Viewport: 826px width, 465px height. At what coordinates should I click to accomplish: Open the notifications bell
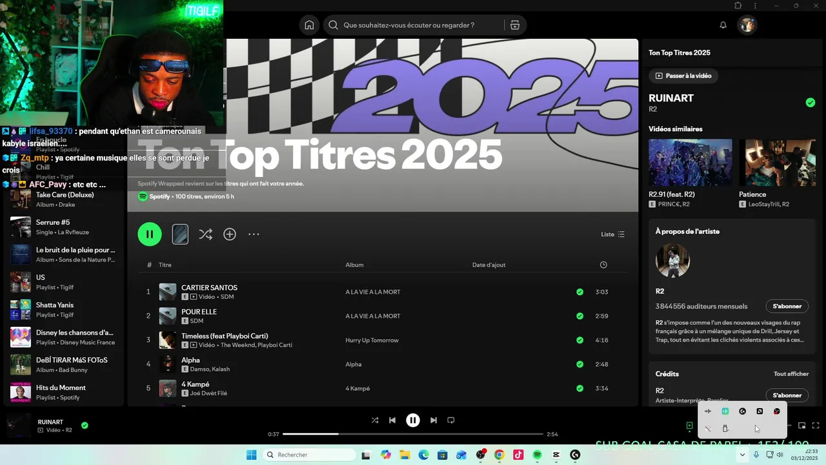(x=723, y=25)
